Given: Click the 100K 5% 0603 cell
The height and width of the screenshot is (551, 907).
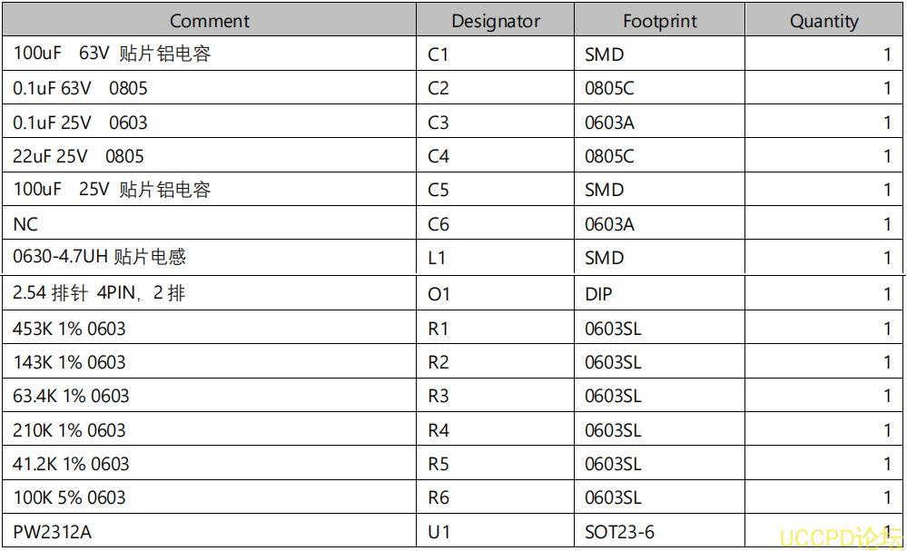Looking at the screenshot, I should (x=69, y=497).
